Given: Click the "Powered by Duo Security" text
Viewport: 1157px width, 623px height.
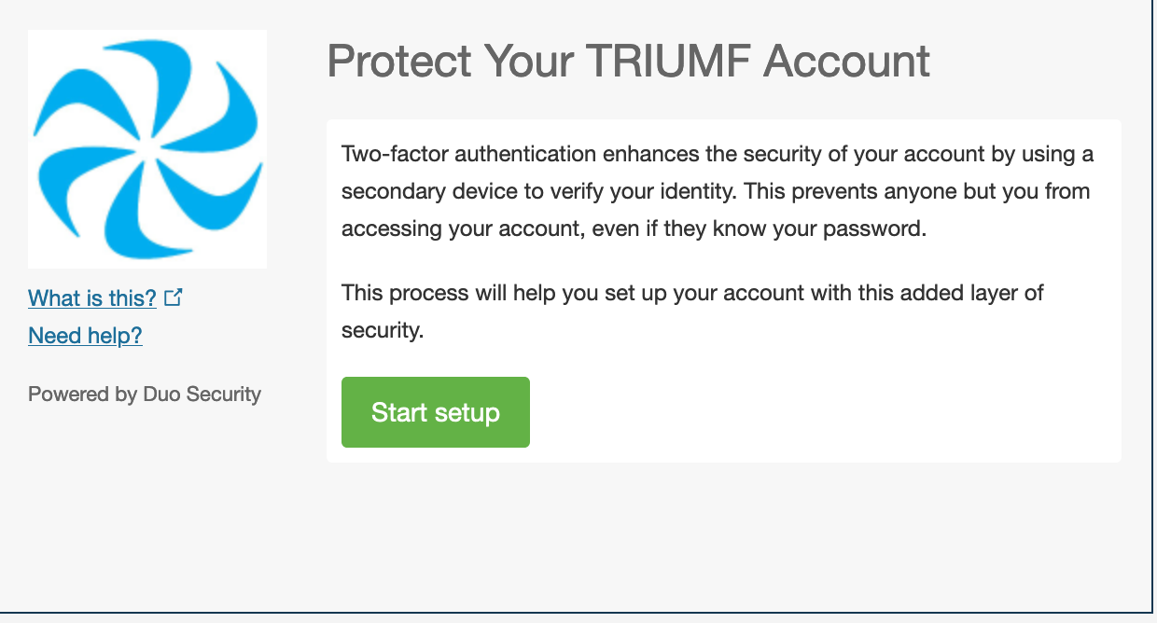Looking at the screenshot, I should point(145,395).
